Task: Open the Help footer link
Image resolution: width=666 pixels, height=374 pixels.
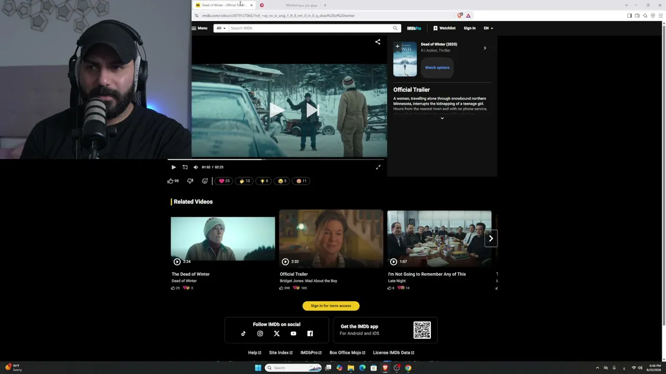Action: [x=254, y=353]
